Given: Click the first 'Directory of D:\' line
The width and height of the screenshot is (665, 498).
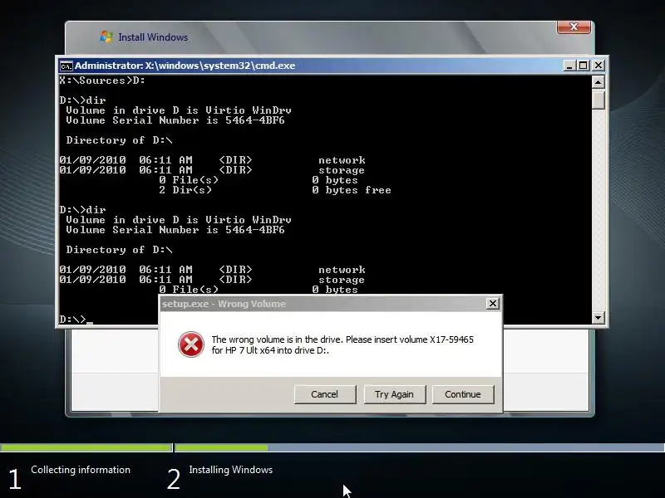Looking at the screenshot, I should coord(119,140).
